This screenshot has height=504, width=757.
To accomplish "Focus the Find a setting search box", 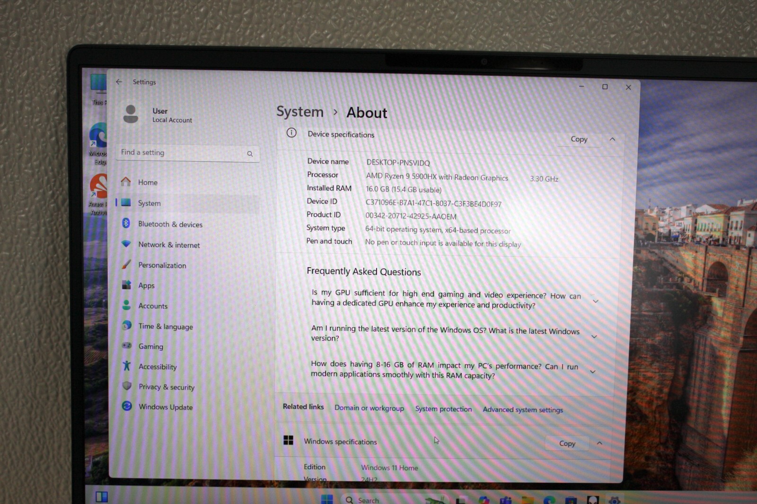I will click(187, 153).
